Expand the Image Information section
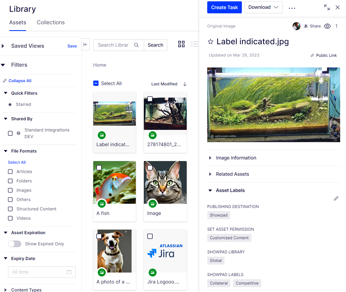346x292 pixels. coord(236,158)
